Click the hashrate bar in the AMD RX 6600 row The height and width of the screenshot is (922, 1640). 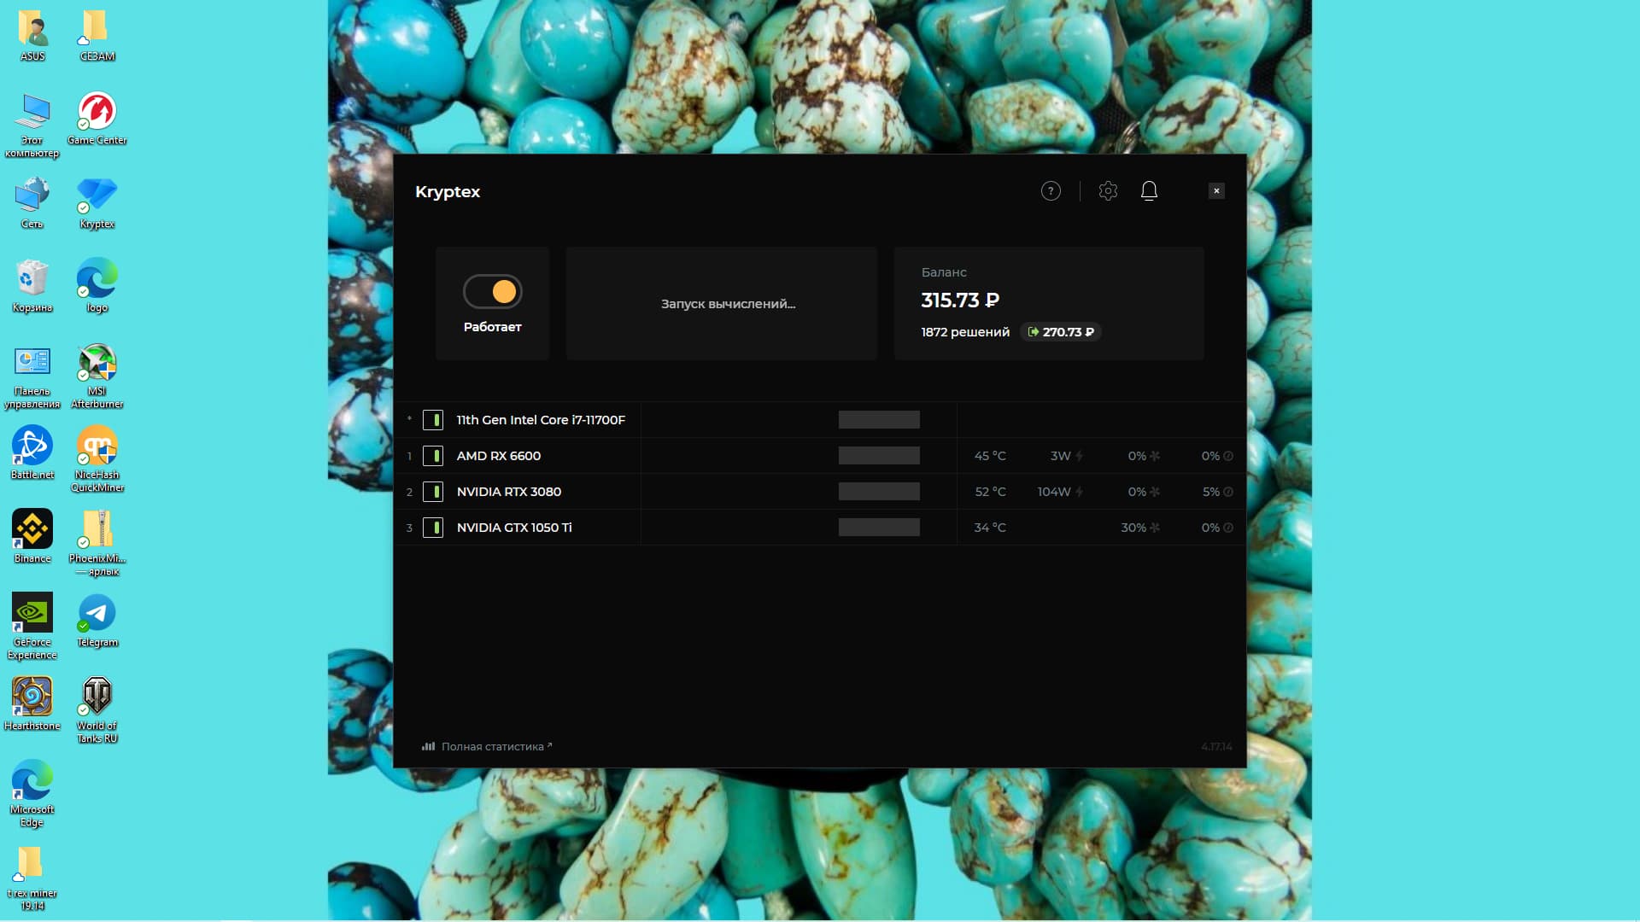coord(879,456)
